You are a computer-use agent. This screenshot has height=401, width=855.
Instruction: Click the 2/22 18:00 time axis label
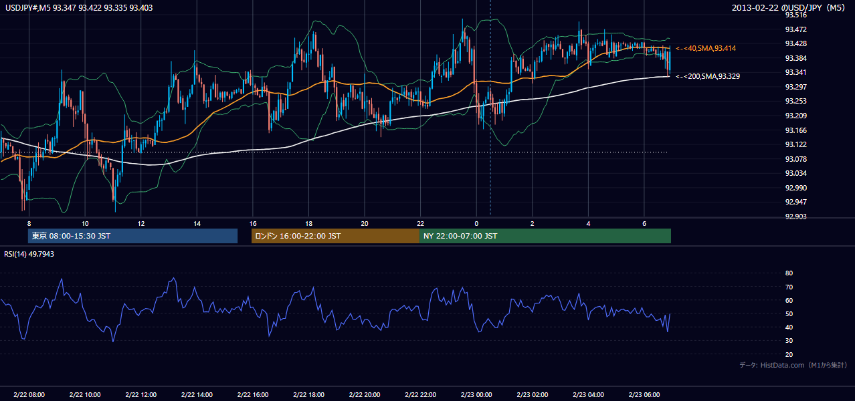308,394
